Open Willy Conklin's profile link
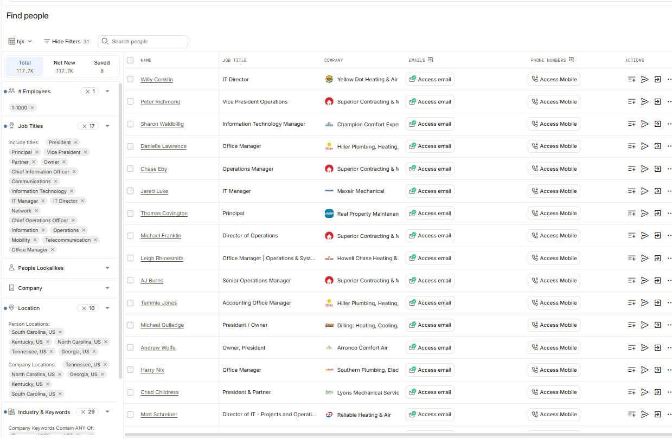Viewport: 672px width, 439px height. pos(157,80)
